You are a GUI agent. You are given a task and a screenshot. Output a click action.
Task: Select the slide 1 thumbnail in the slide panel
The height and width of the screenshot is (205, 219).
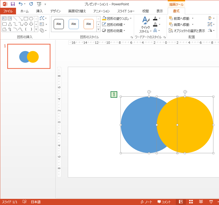click(29, 56)
